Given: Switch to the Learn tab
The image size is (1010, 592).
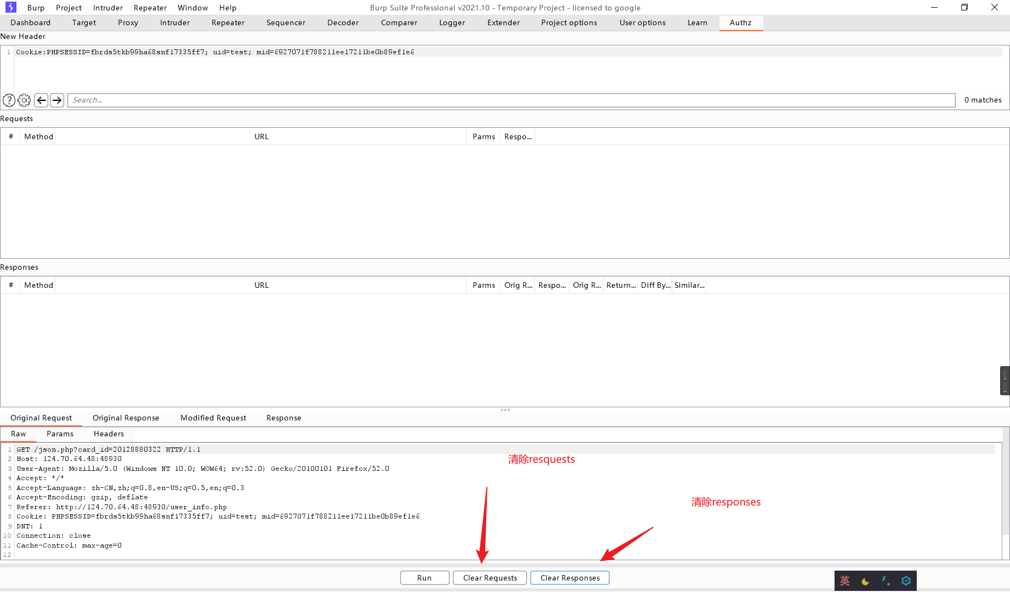Looking at the screenshot, I should point(697,22).
